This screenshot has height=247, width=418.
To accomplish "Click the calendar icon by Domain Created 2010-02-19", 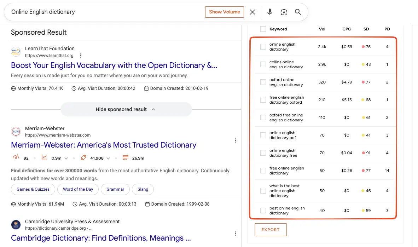I will click(146, 88).
